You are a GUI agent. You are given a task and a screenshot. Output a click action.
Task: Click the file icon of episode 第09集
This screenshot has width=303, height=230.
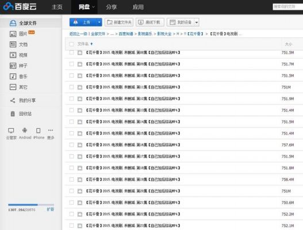(x=80, y=64)
